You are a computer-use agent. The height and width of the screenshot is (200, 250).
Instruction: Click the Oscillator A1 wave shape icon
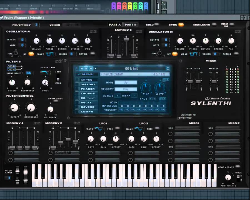point(50,54)
